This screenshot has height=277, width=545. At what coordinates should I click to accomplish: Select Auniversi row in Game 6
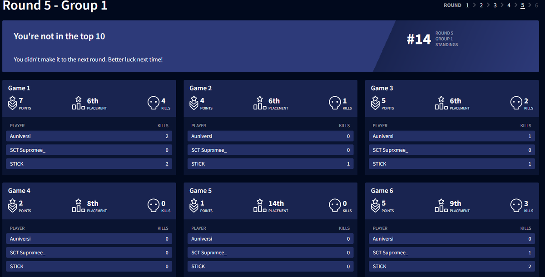[x=452, y=239]
